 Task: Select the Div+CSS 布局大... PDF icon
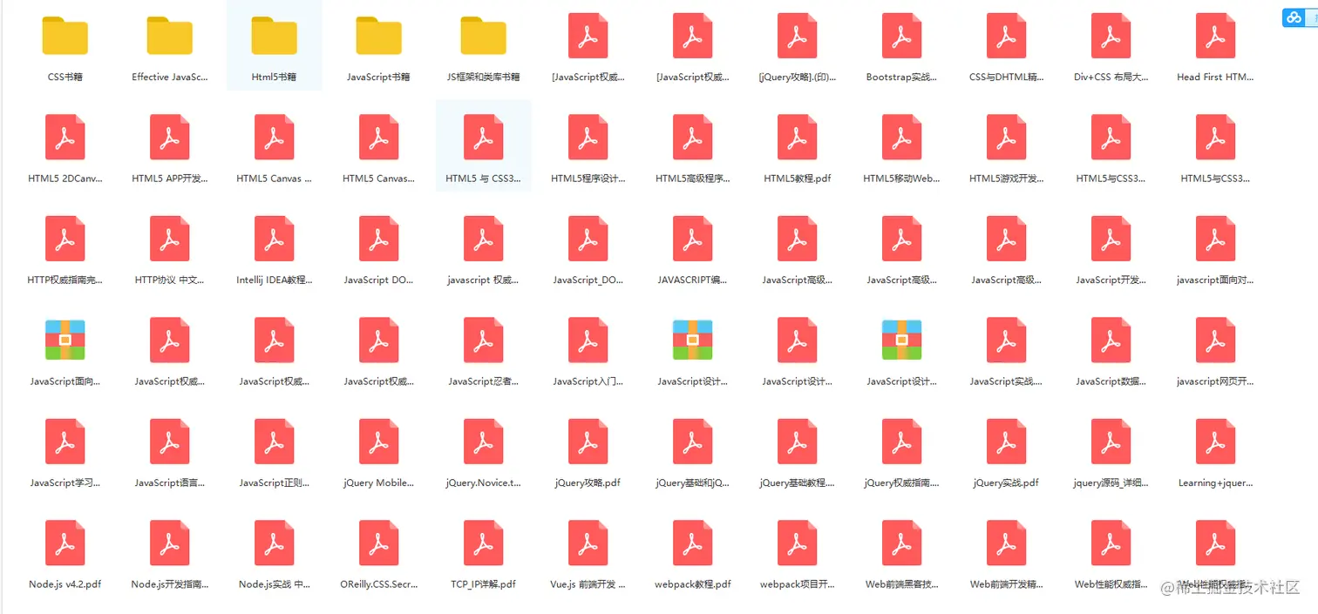coord(1111,36)
